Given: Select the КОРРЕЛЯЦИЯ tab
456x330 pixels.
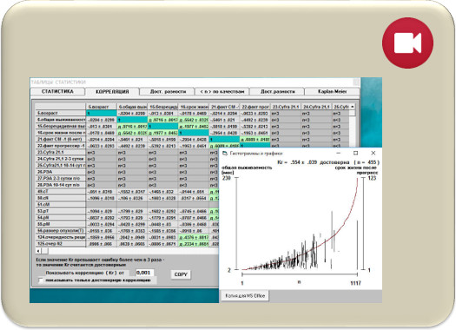Looking at the screenshot, I should click(x=112, y=91).
